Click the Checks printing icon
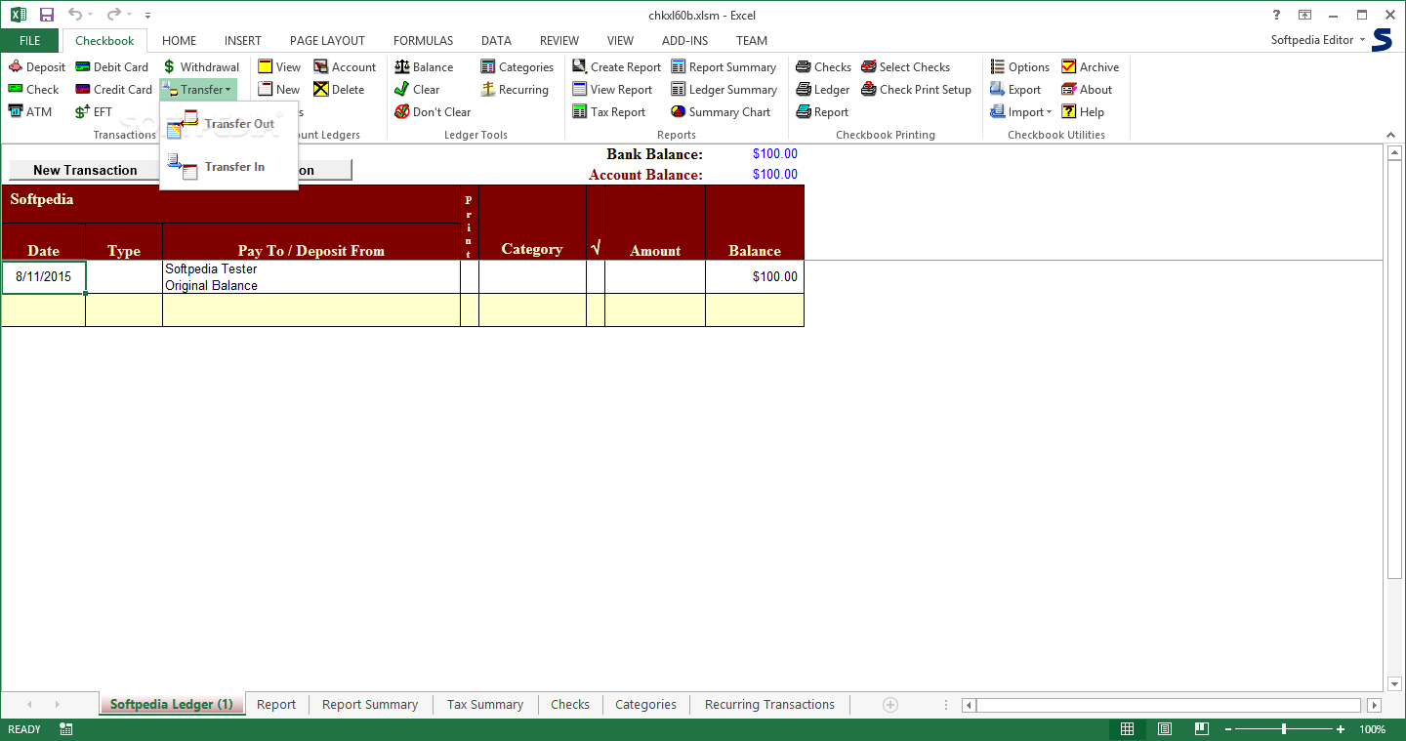The image size is (1406, 741). 804,67
